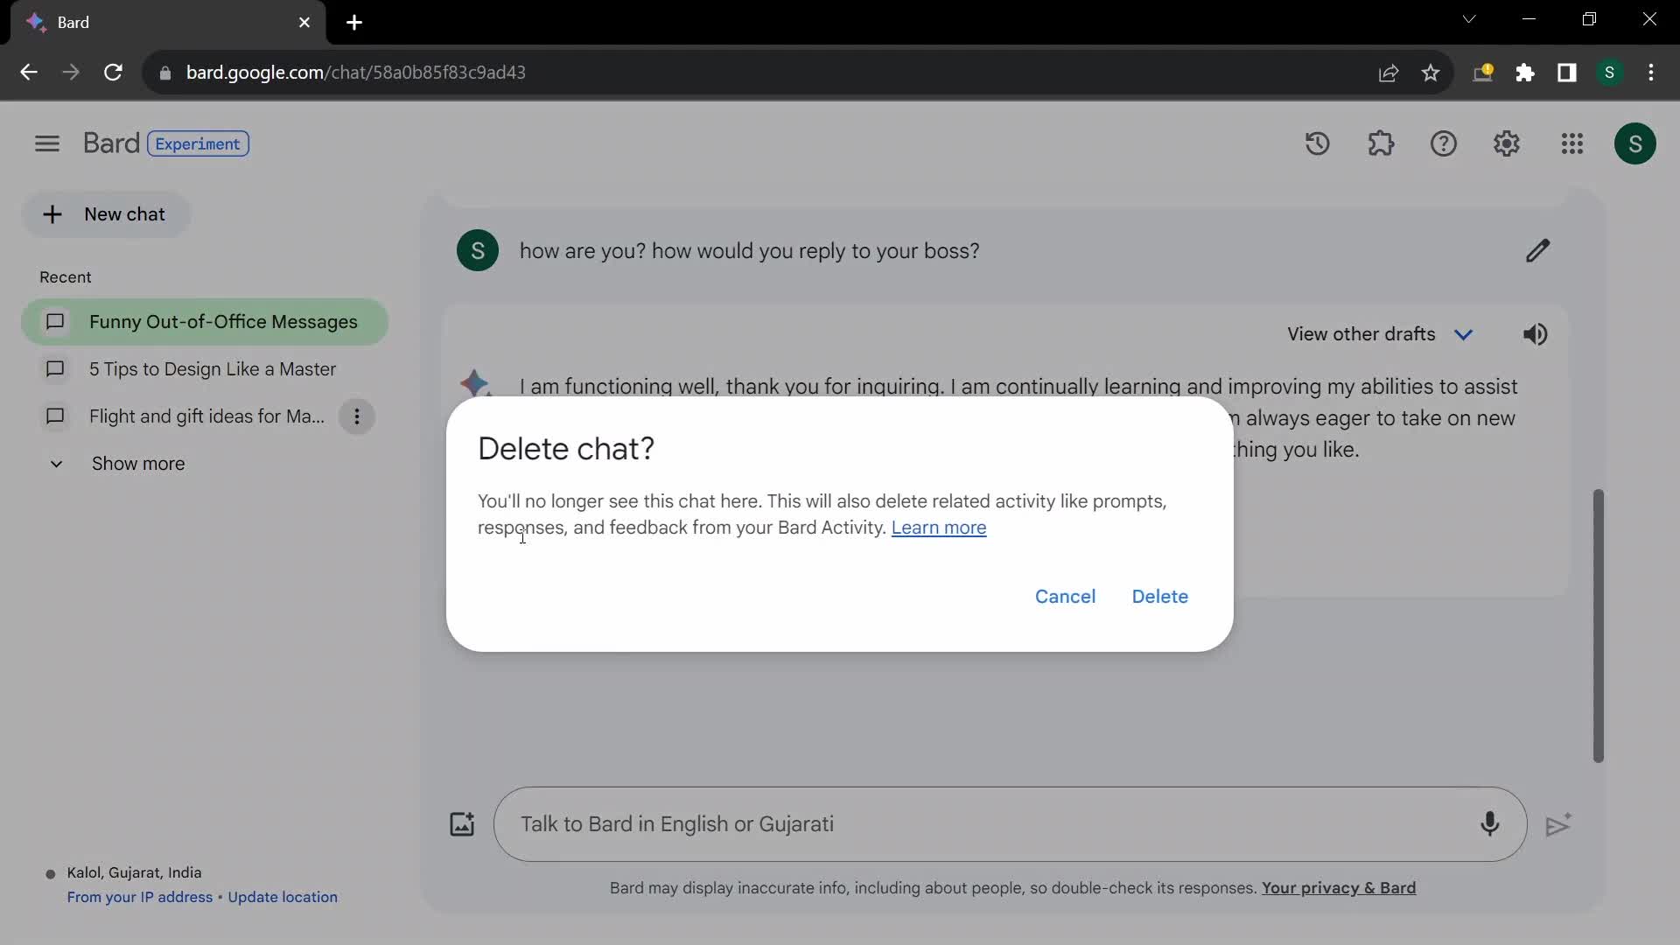
Task: Open the Bard settings icon
Action: pos(1506,143)
